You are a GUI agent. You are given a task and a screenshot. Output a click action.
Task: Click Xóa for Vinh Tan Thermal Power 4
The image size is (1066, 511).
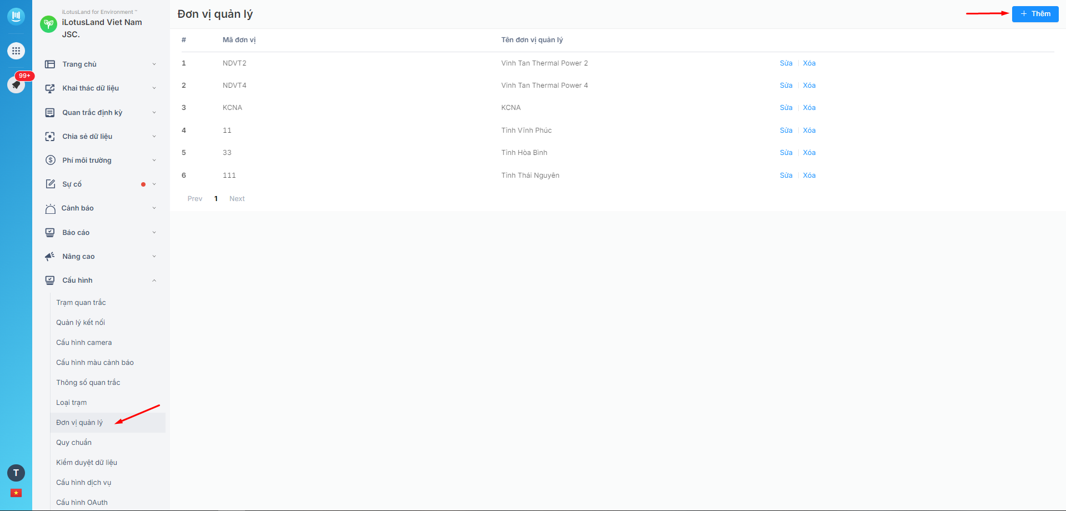(x=809, y=86)
